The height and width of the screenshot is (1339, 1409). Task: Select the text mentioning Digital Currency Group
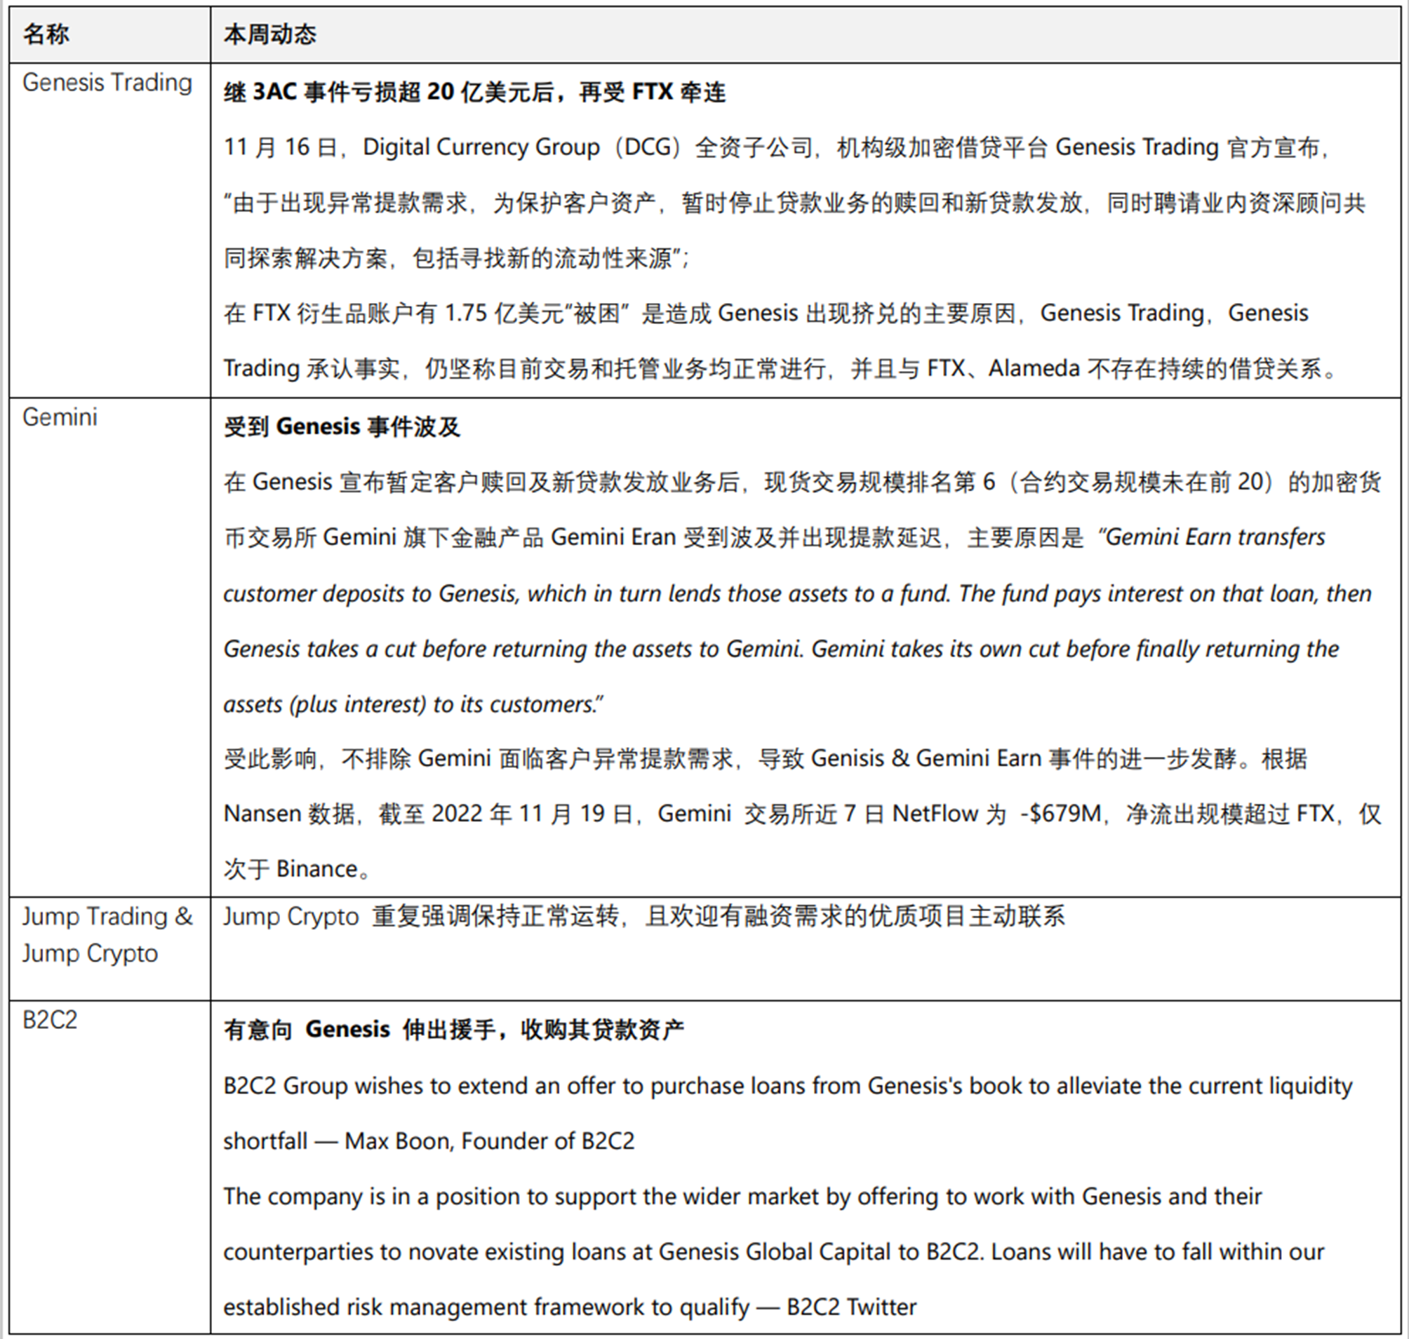pos(482,147)
